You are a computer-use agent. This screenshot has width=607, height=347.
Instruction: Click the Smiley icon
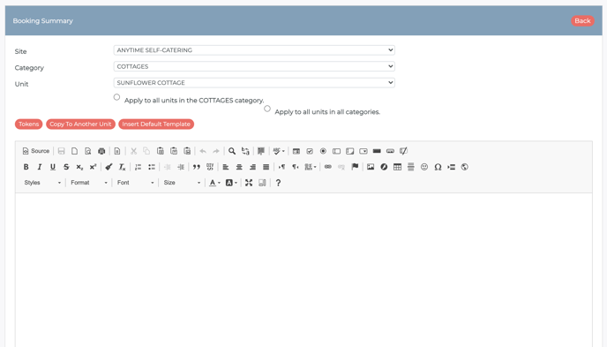coord(424,167)
